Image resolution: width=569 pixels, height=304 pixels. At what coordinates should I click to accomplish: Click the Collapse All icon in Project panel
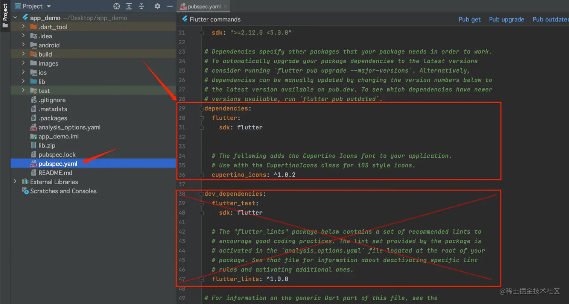141,6
